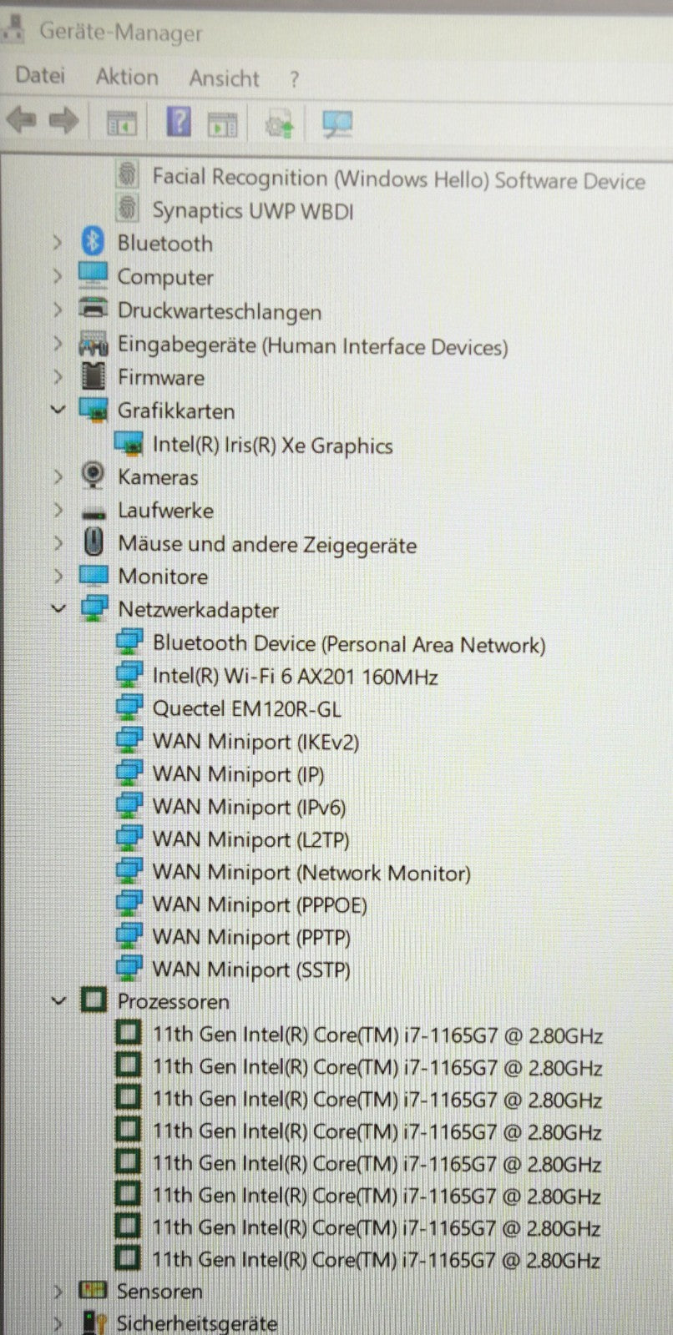Click the driver icon with green arrow
The height and width of the screenshot is (1335, 673).
[280, 125]
